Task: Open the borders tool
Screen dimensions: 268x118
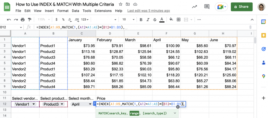Action: (178, 20)
